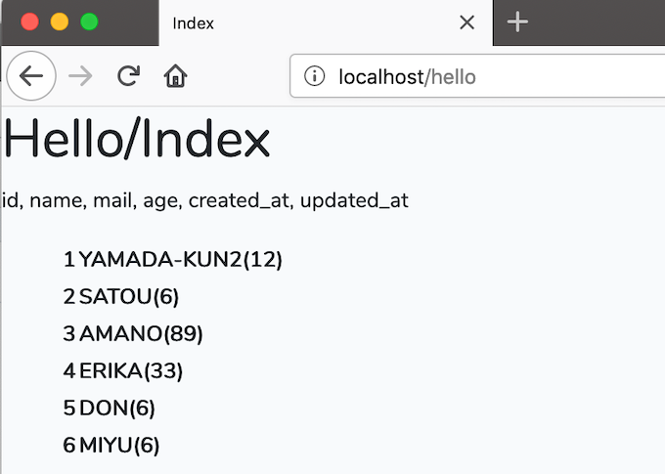Screen dimensions: 665x474
Task: Click the browser back arrow button
Action: click(x=31, y=76)
